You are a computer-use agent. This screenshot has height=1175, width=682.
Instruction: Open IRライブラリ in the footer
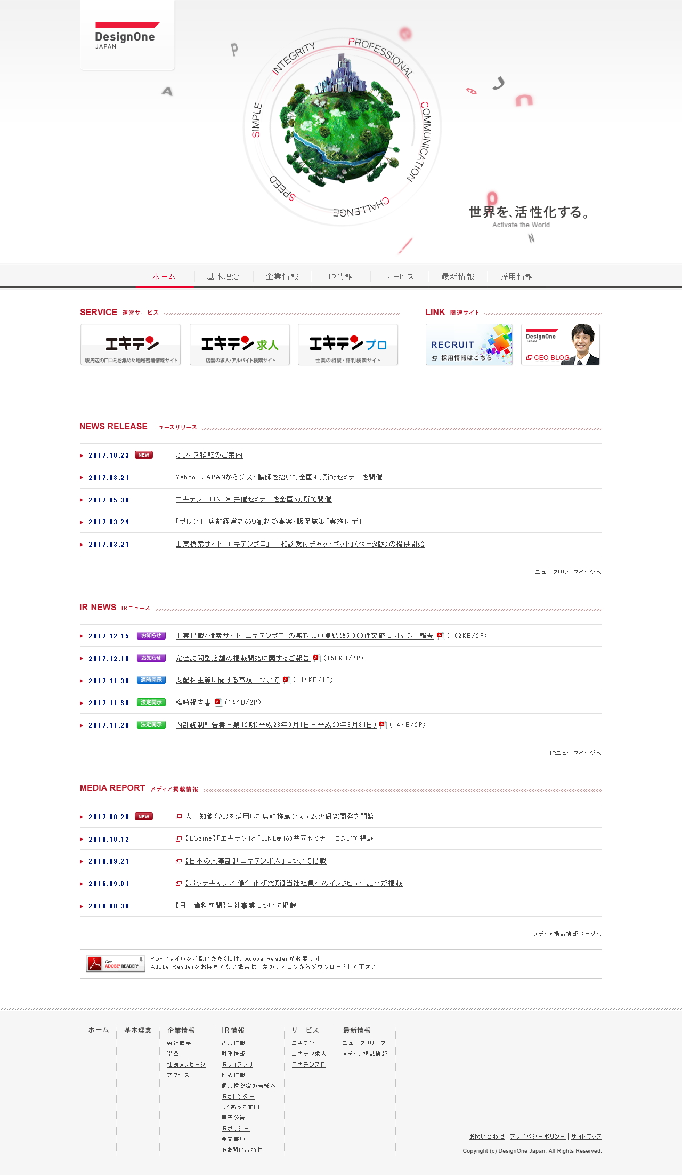coord(237,1065)
